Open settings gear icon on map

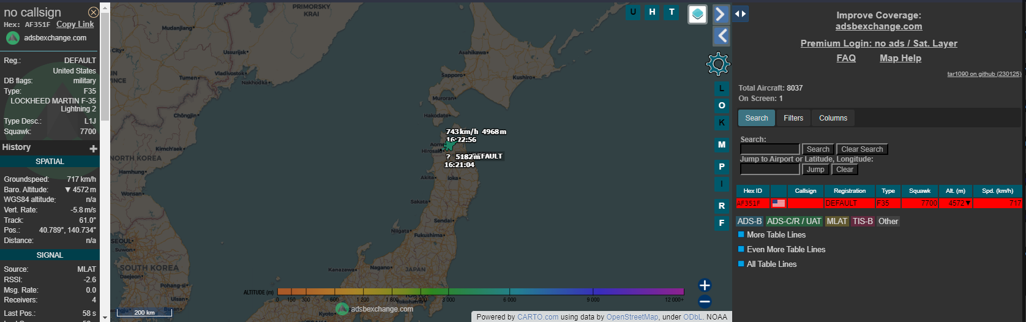(x=718, y=64)
